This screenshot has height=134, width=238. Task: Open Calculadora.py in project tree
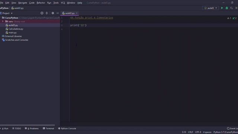coord(16,29)
